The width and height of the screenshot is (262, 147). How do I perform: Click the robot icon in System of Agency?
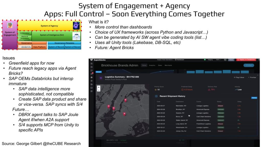coord(76,26)
